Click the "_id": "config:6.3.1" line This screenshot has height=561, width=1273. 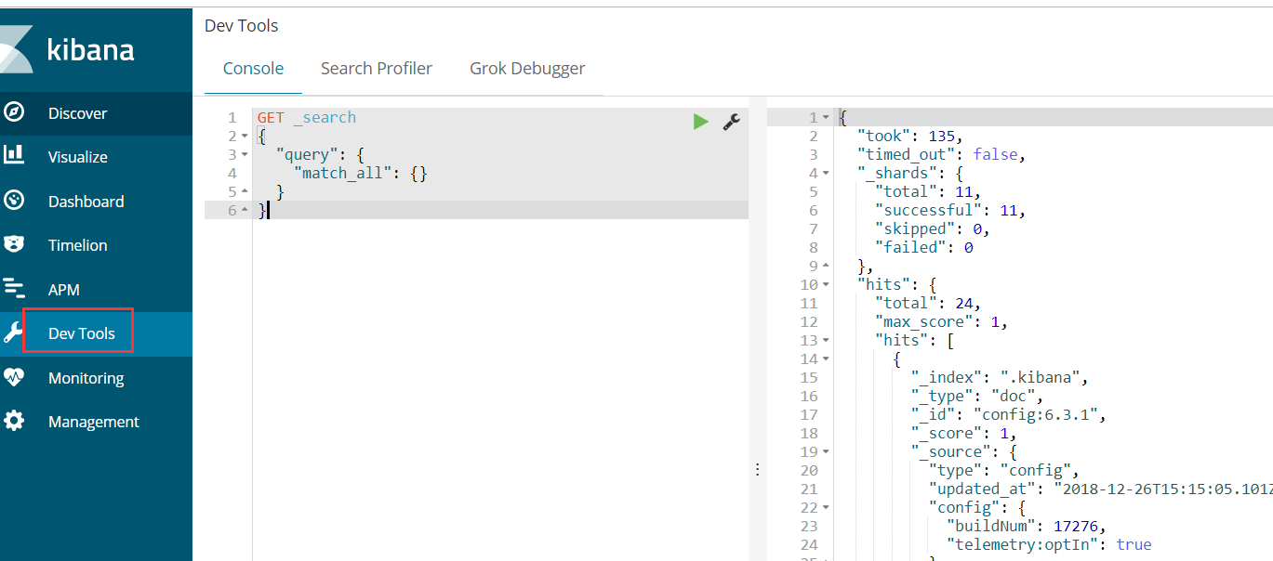(x=1009, y=415)
